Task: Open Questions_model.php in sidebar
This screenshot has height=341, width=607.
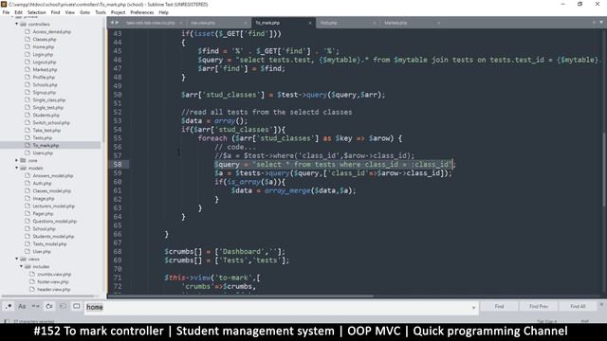Action: (x=55, y=221)
